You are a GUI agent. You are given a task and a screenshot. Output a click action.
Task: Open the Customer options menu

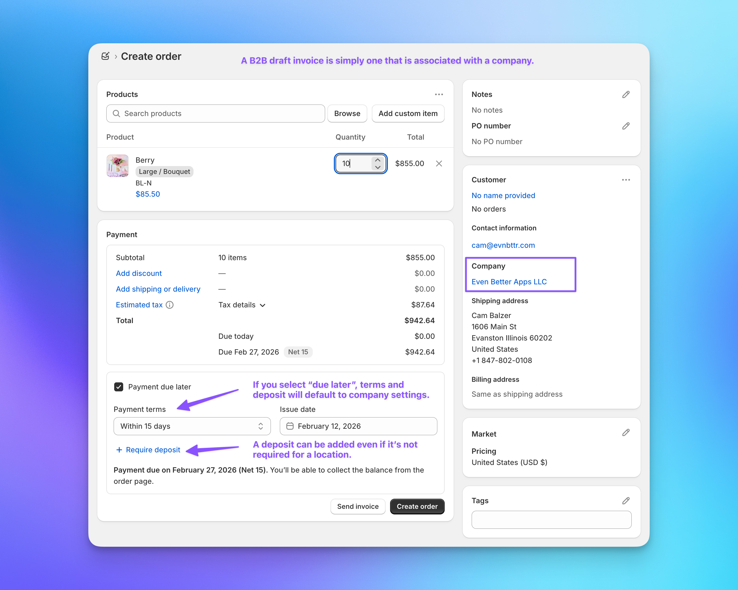point(626,180)
